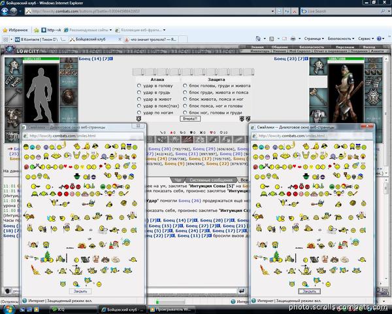Open the Windows Start orb
The image size is (392, 314).
coord(9,309)
